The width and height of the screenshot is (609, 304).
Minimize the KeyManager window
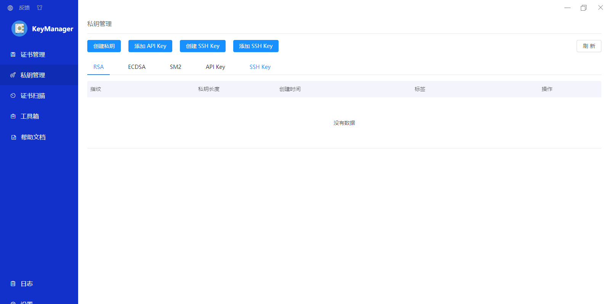click(567, 8)
